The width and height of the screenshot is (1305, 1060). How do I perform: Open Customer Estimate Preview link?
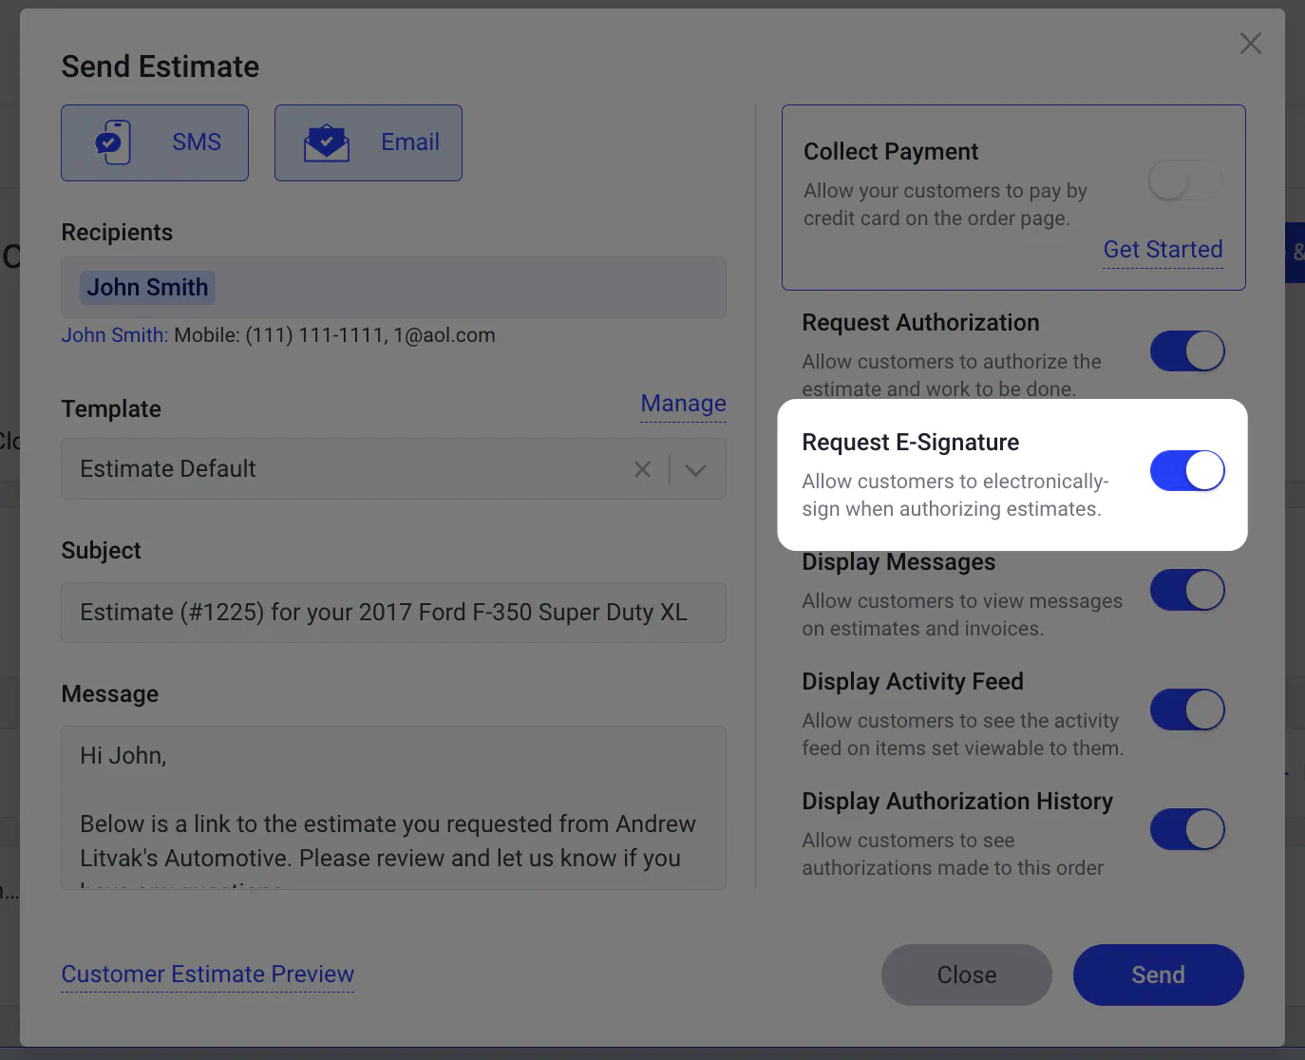208,975
